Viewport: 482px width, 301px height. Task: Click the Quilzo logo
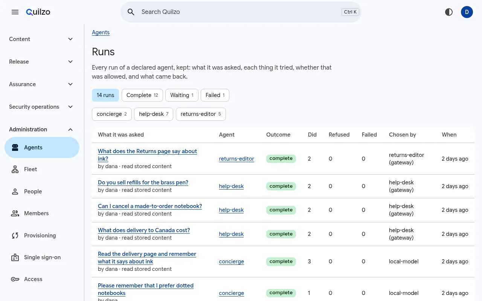click(38, 12)
